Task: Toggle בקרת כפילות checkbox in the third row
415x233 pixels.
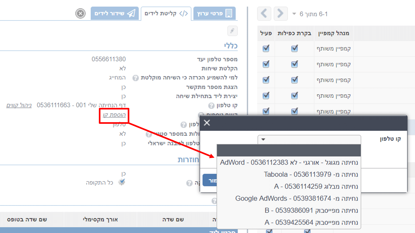Action: [294, 80]
